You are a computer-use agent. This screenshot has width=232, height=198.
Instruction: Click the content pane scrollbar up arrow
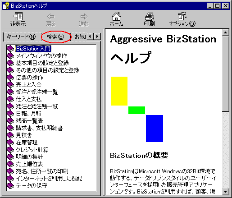(226, 32)
